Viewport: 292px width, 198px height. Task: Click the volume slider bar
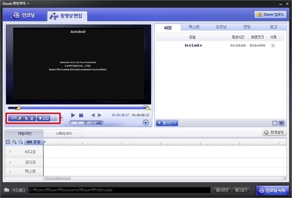pos(86,123)
